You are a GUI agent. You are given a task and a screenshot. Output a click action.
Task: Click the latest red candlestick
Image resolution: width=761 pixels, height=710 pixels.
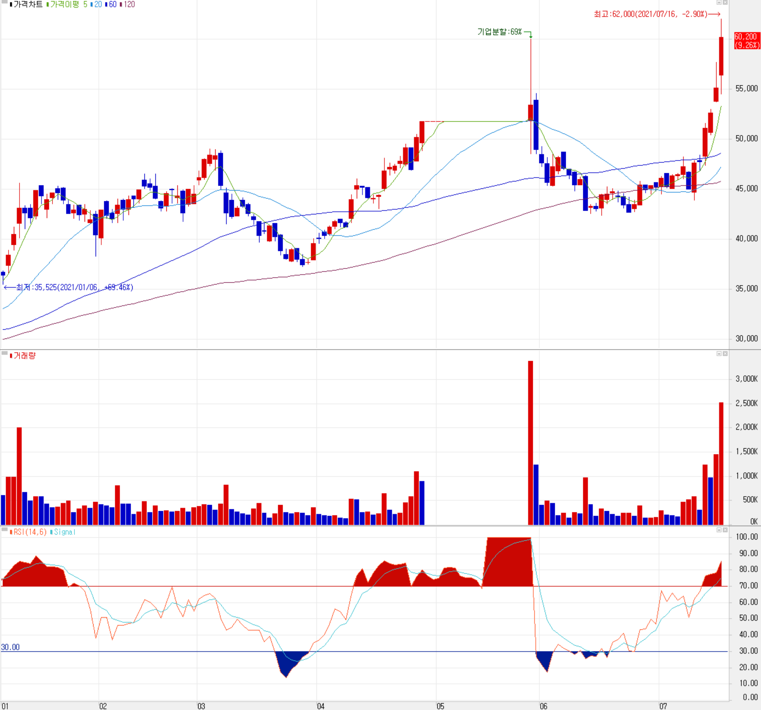coord(721,56)
